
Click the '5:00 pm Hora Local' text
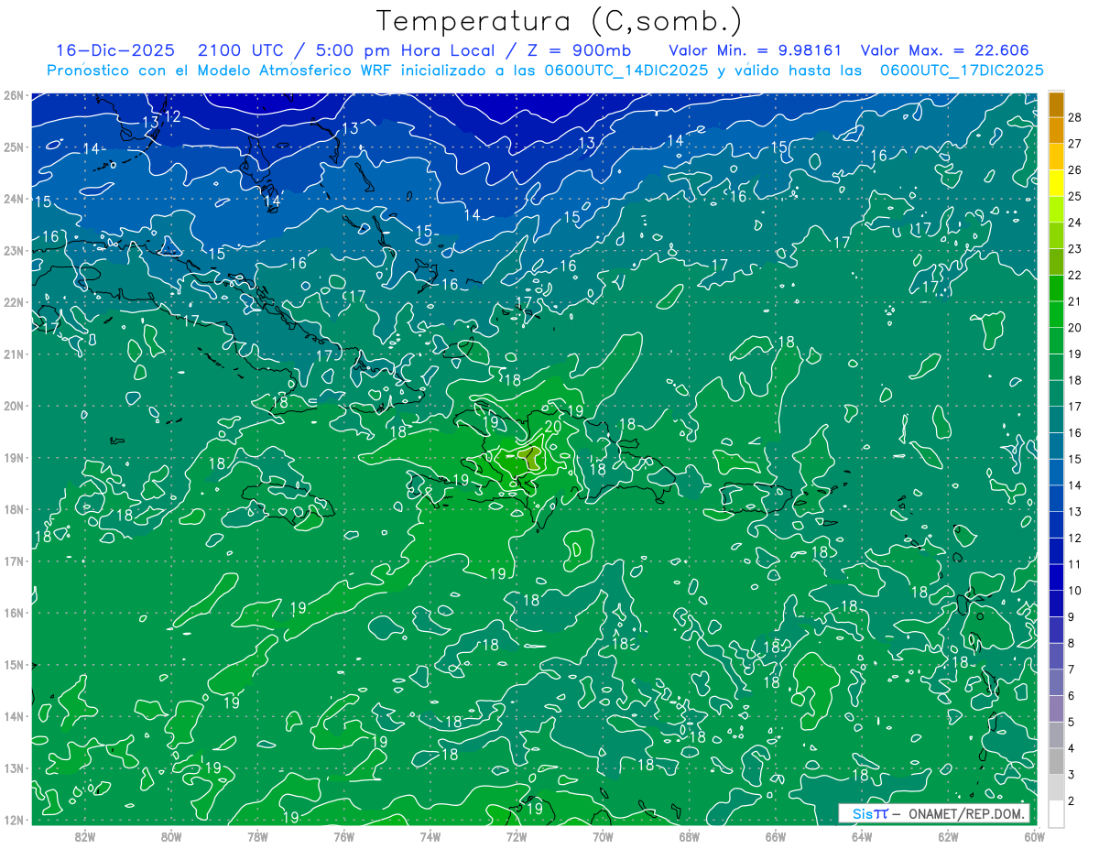pyautogui.click(x=405, y=50)
